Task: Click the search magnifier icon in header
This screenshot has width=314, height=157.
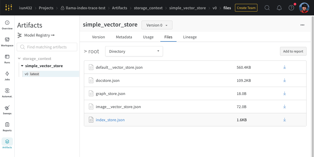Action: pos(267,8)
